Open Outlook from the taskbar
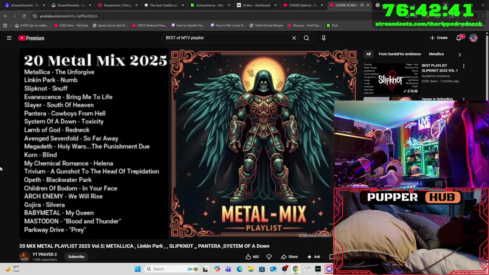Screen dimensions: 489x275 pos(273,269)
